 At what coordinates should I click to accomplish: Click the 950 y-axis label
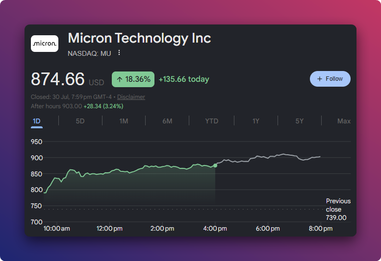point(36,142)
